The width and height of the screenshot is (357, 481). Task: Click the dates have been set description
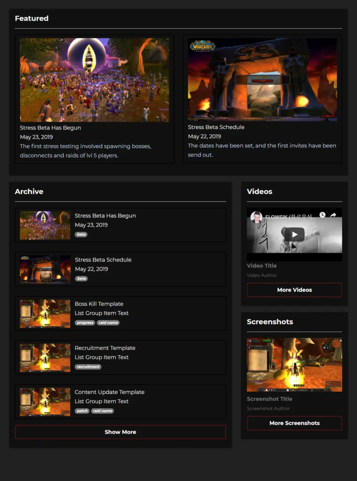click(262, 150)
